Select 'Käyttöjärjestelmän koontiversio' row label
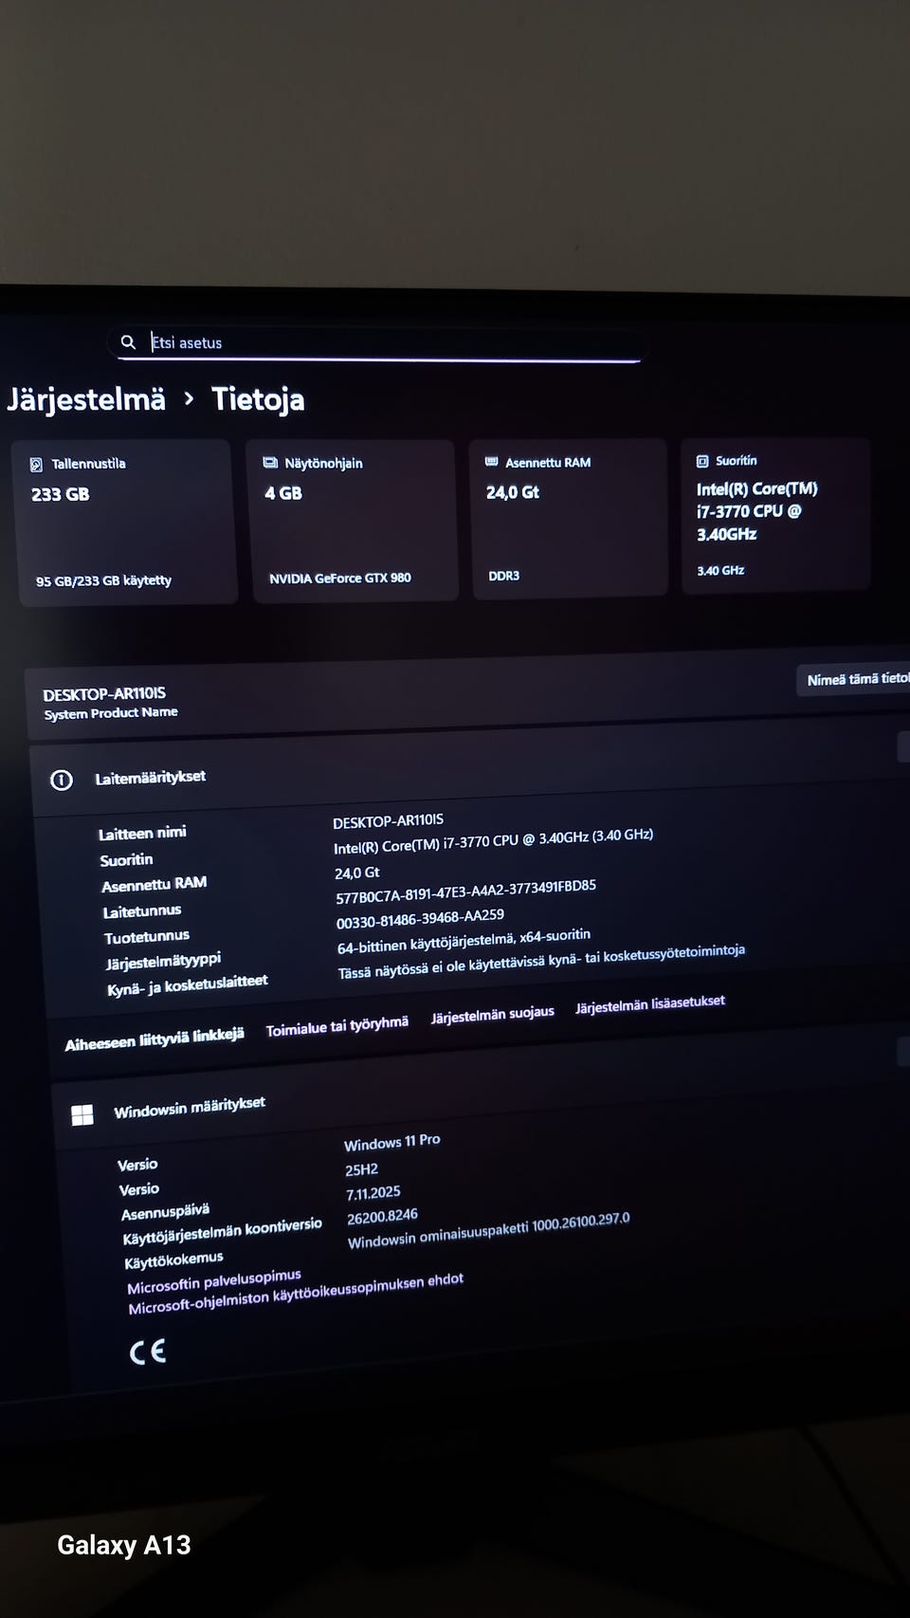The height and width of the screenshot is (1618, 910). tap(223, 1231)
